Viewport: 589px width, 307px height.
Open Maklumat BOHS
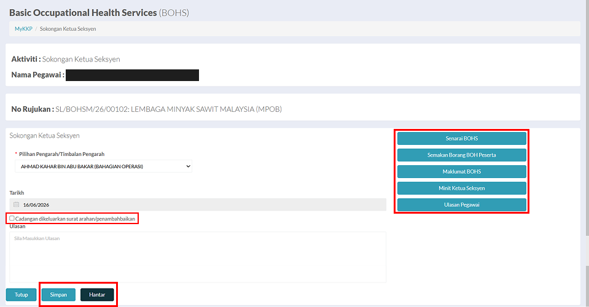tap(462, 171)
